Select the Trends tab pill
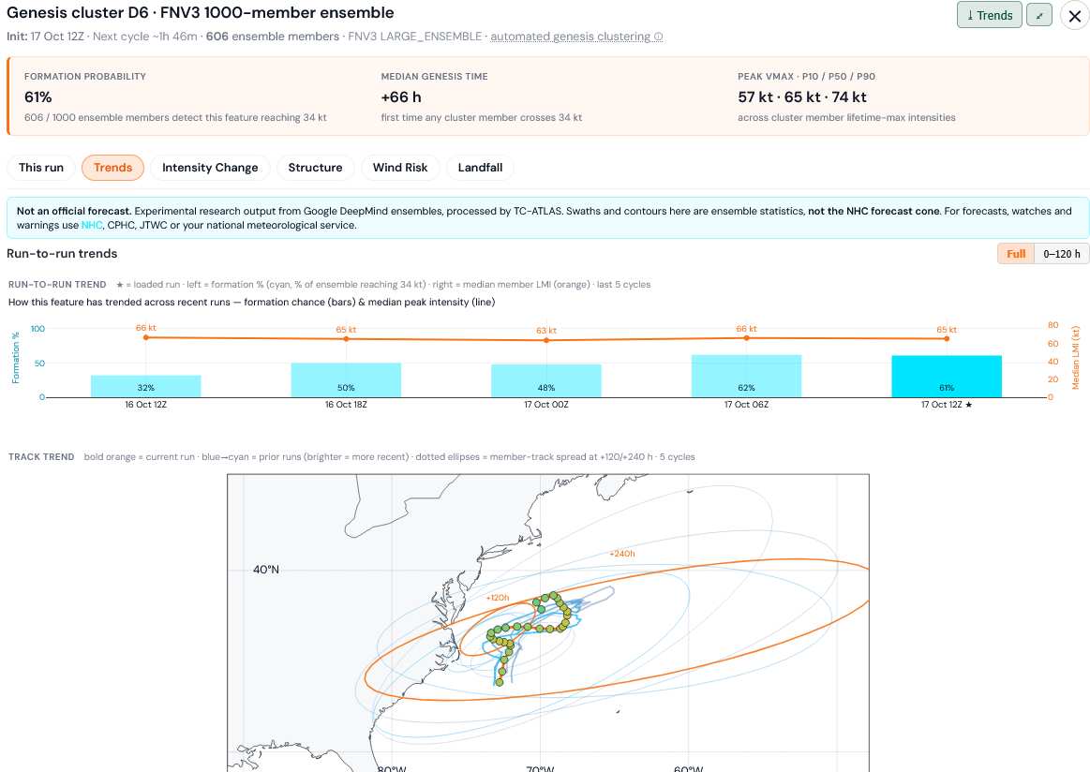This screenshot has width=1090, height=772. click(112, 168)
